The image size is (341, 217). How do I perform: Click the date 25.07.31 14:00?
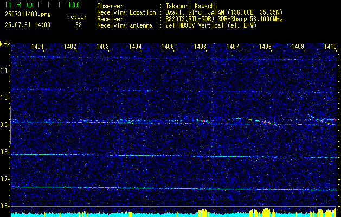pos(28,25)
